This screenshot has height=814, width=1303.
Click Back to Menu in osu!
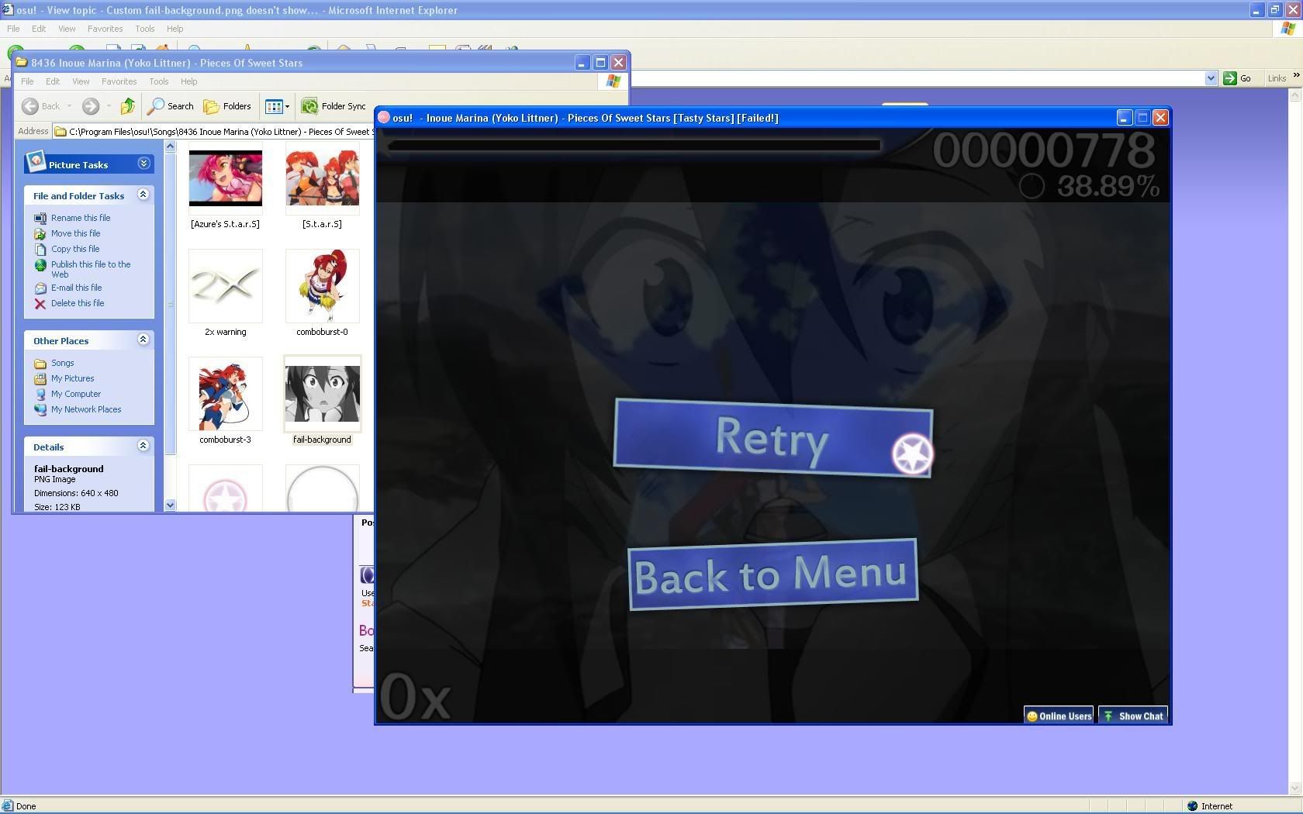(772, 574)
